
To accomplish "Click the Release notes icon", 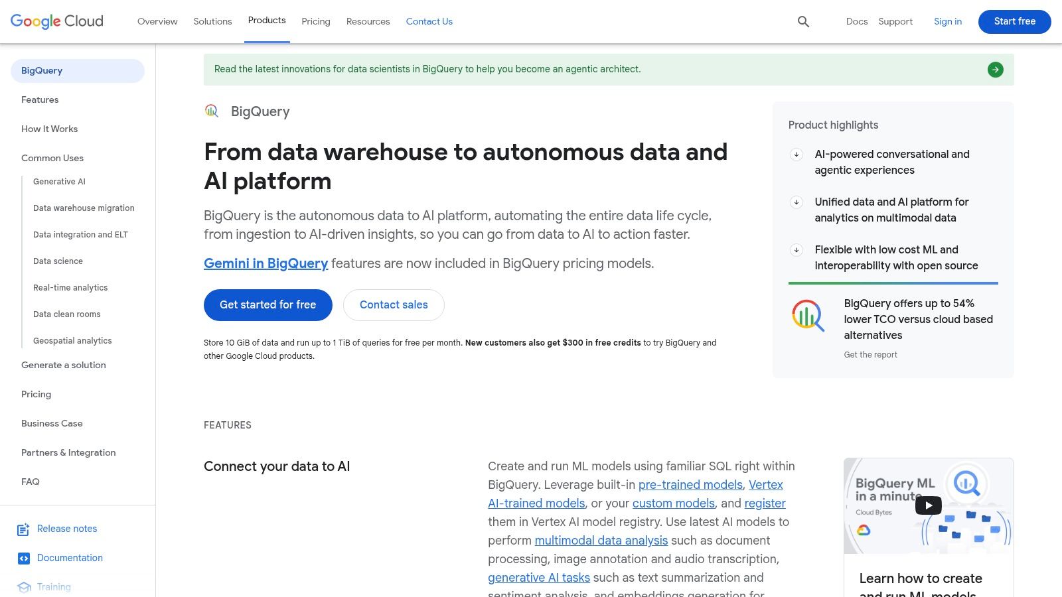I will (x=23, y=529).
